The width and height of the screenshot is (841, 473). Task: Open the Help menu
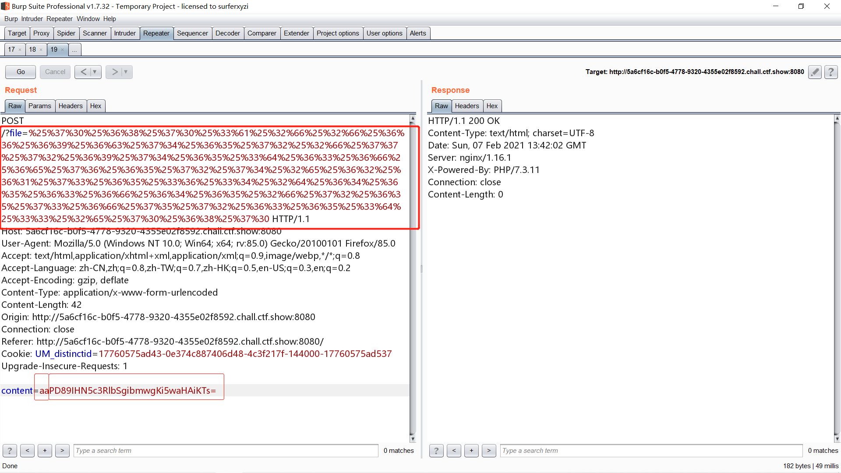coord(110,19)
